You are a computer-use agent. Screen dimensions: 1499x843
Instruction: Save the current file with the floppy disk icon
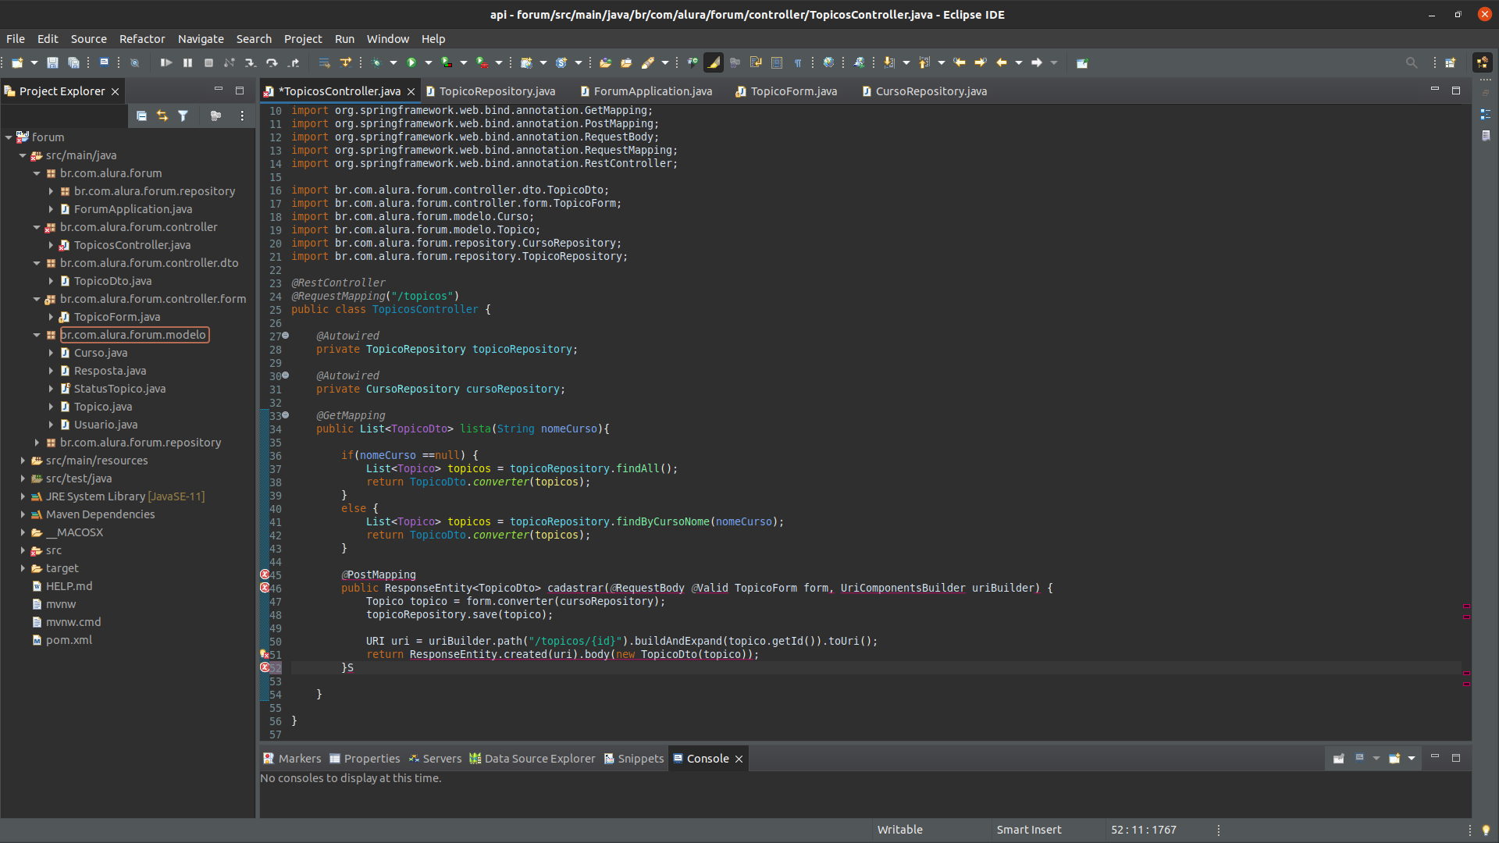(52, 62)
